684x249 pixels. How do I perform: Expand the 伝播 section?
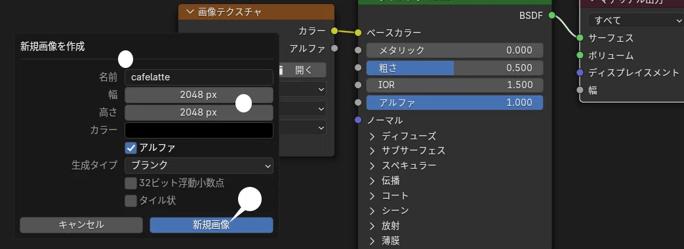(x=372, y=180)
